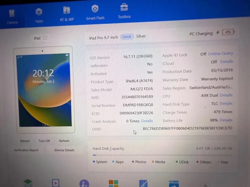Click the iPad Pro 9.7-inch model title

pos(103,38)
